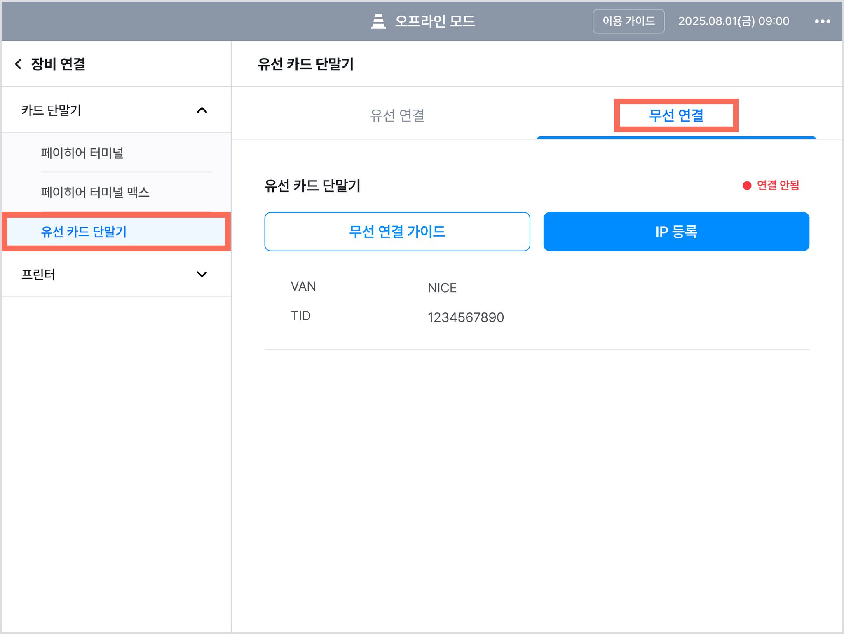Select 페이히어 터미널 in sidebar

tap(82, 153)
